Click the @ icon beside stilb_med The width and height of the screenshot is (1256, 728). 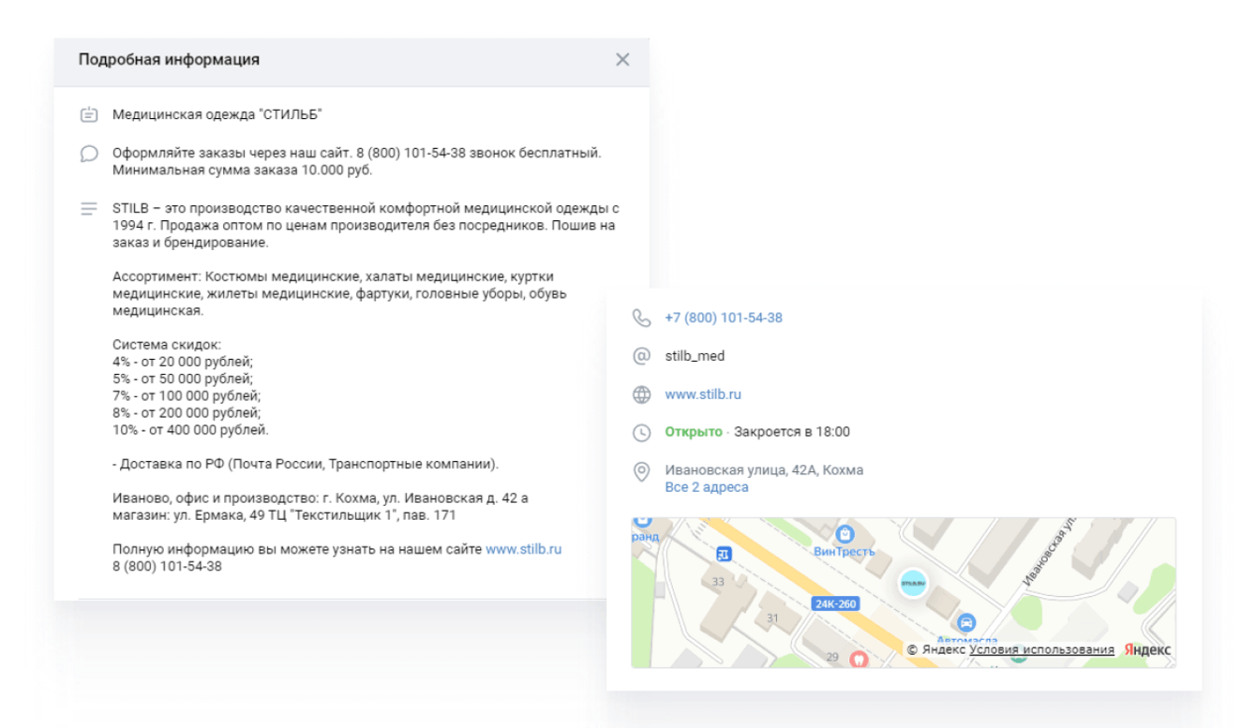tap(642, 356)
